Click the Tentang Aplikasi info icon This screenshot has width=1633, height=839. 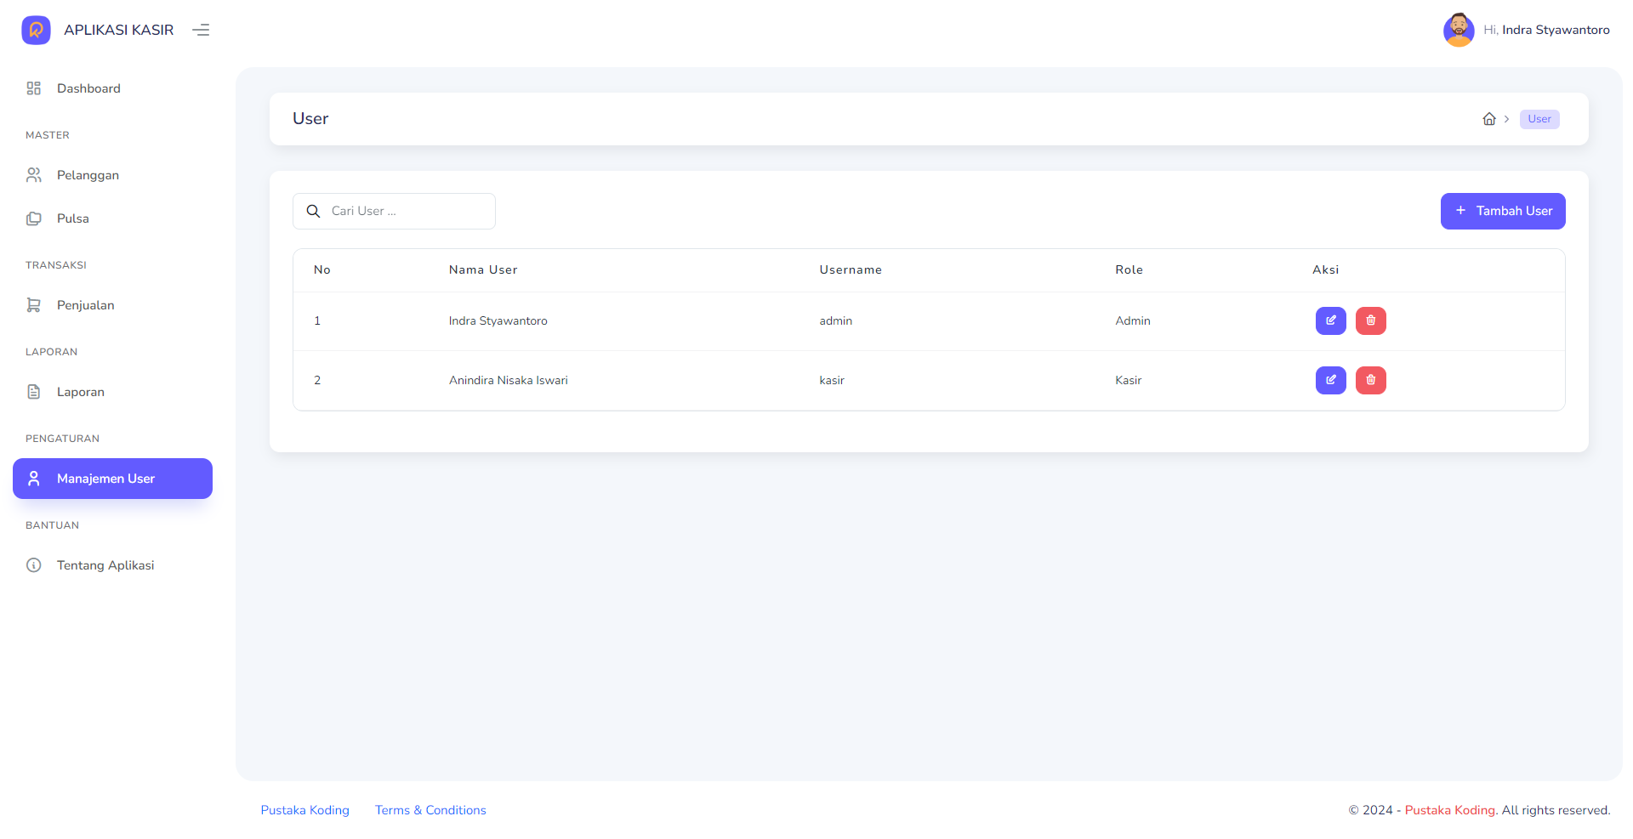[x=33, y=564]
